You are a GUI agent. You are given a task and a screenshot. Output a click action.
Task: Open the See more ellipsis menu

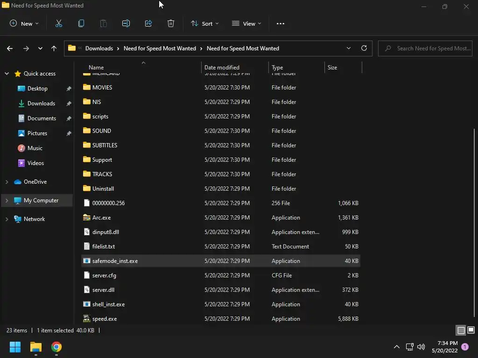click(281, 23)
